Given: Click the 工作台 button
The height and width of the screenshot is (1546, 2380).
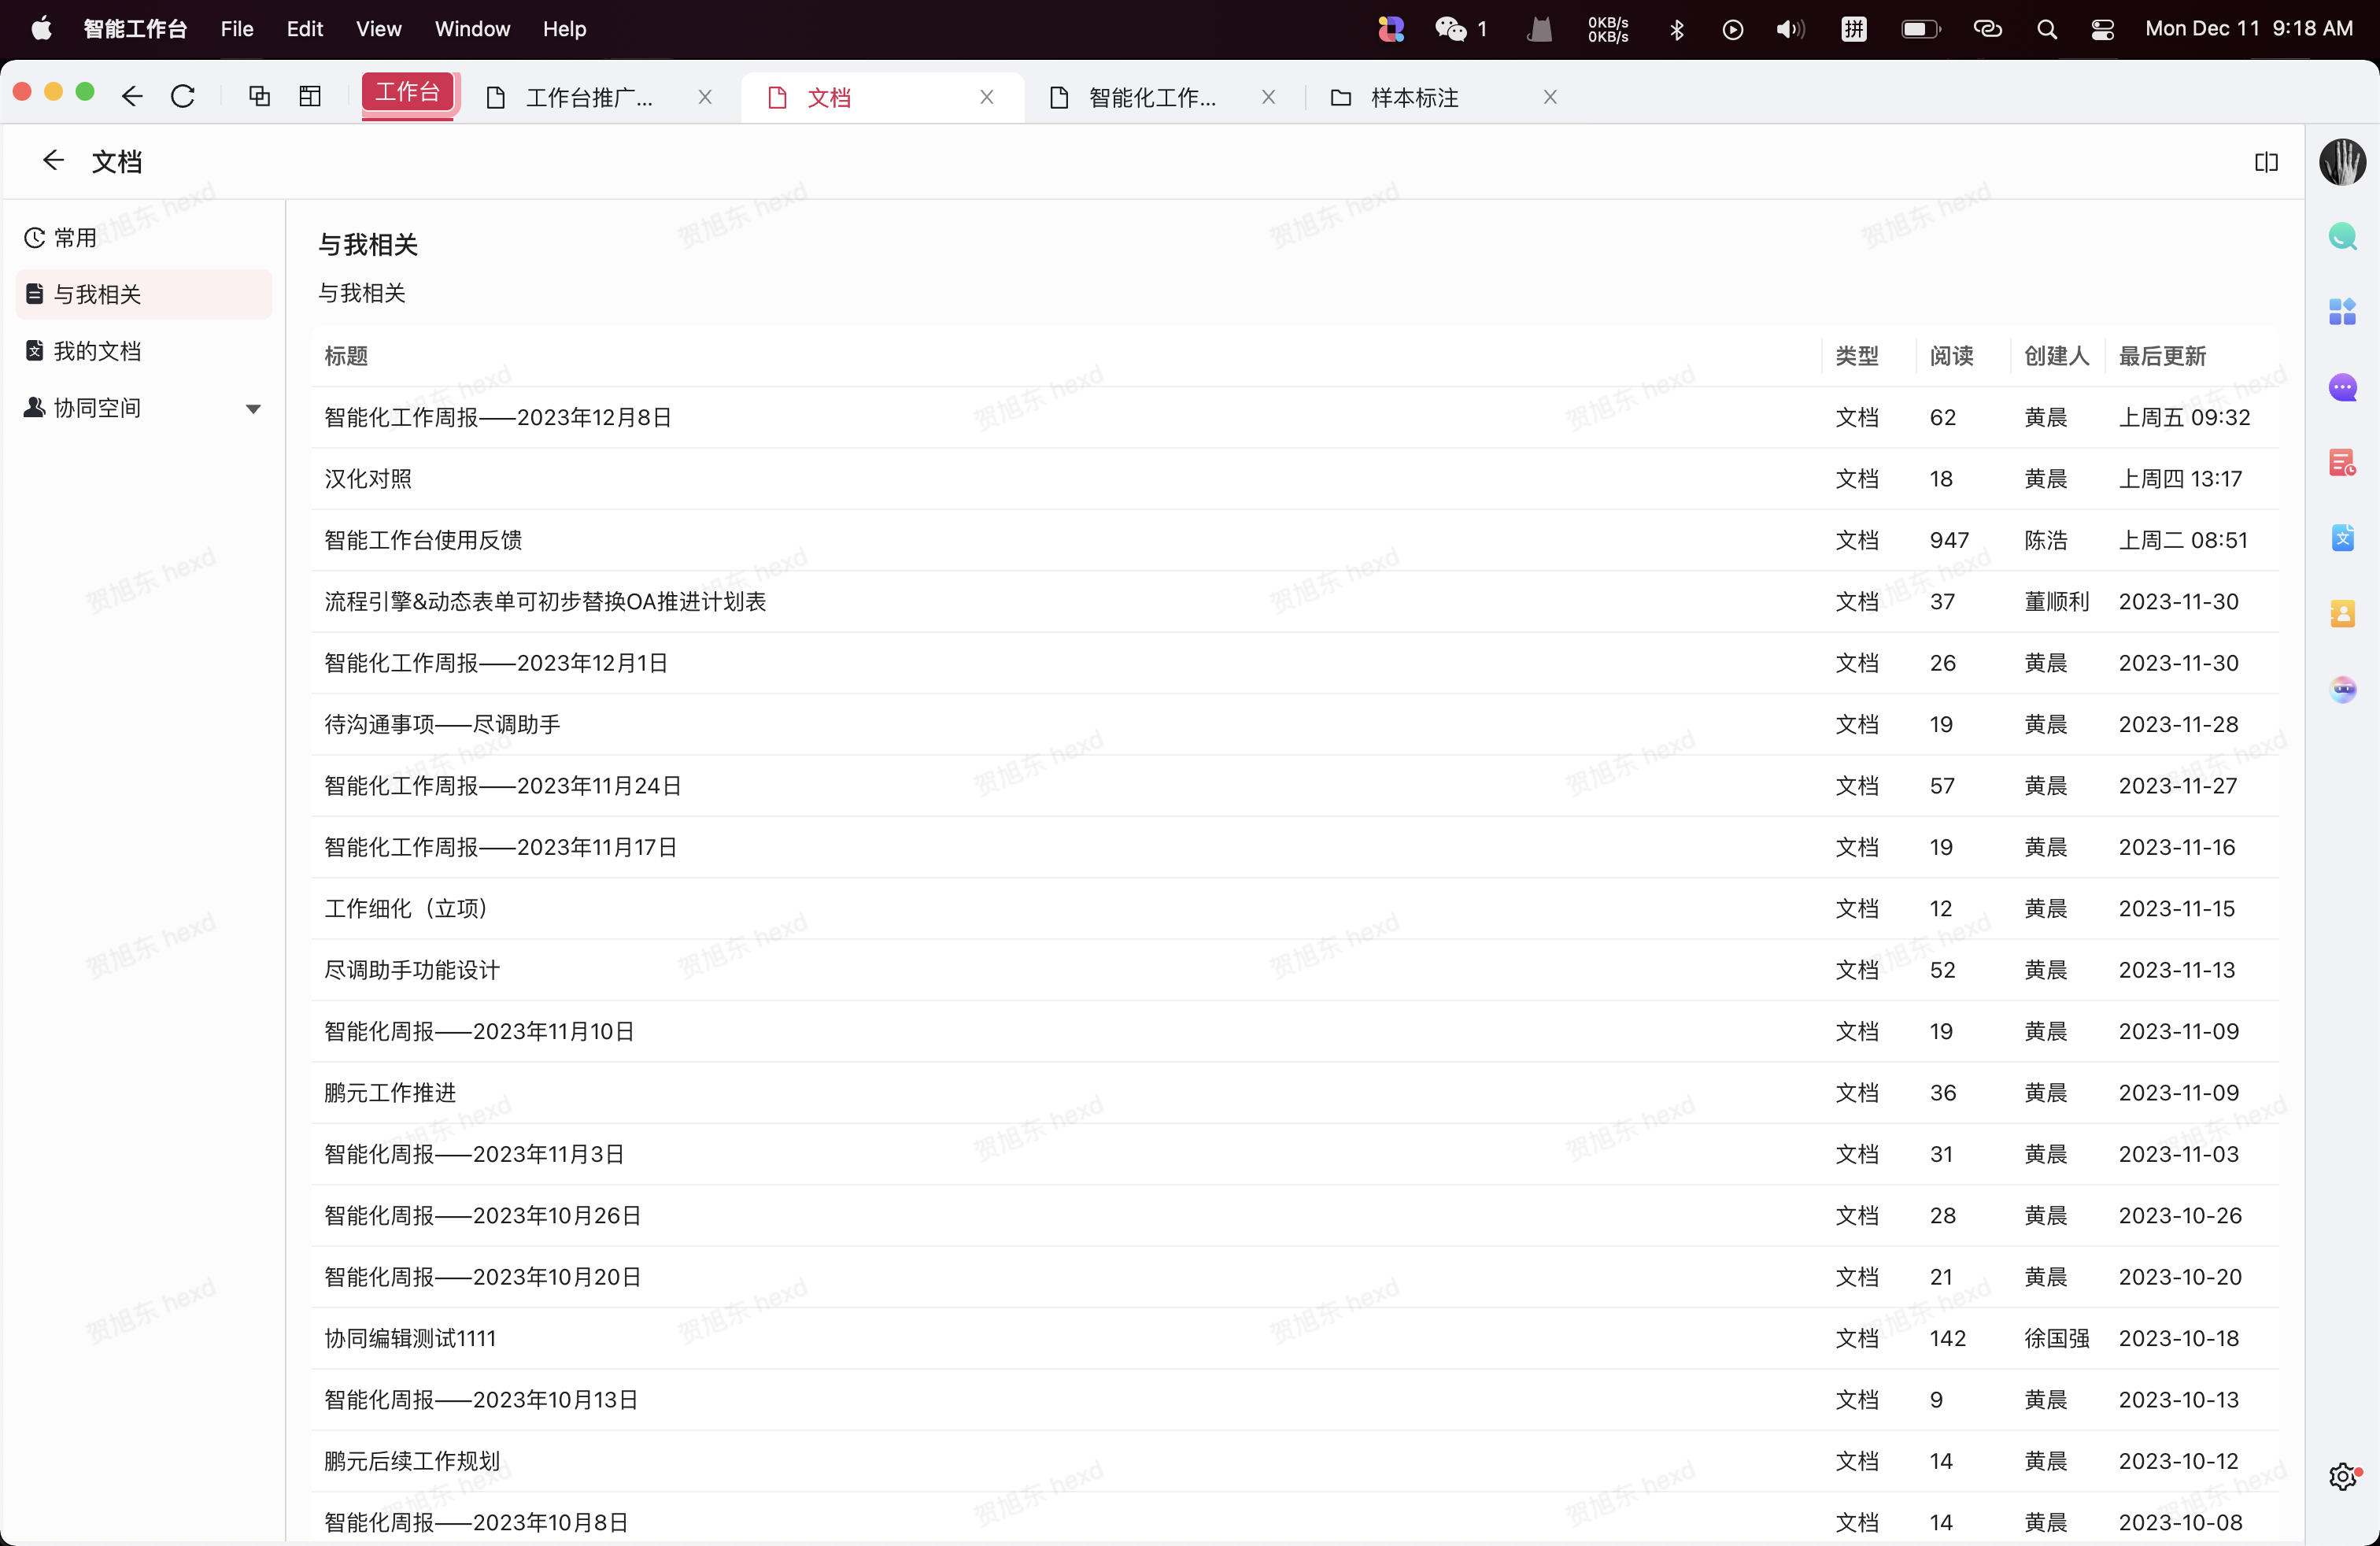Looking at the screenshot, I should pyautogui.click(x=407, y=93).
